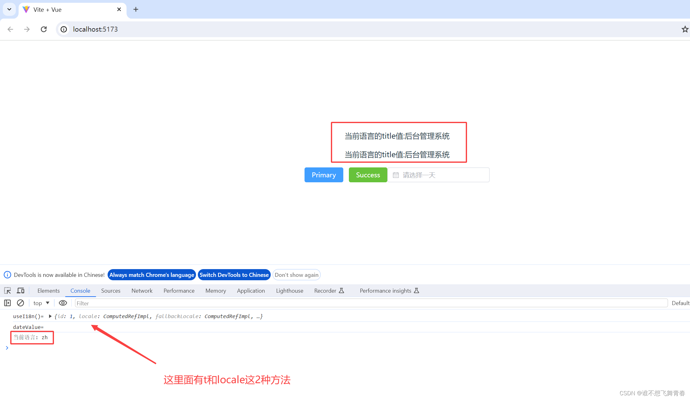Switch to the Elements tab

(x=48, y=290)
